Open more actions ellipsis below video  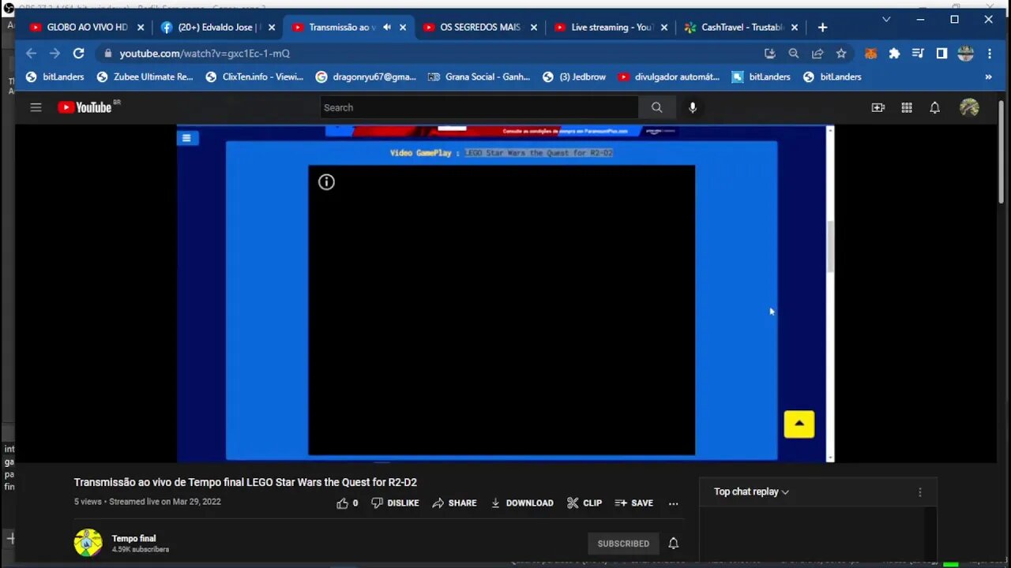673,503
